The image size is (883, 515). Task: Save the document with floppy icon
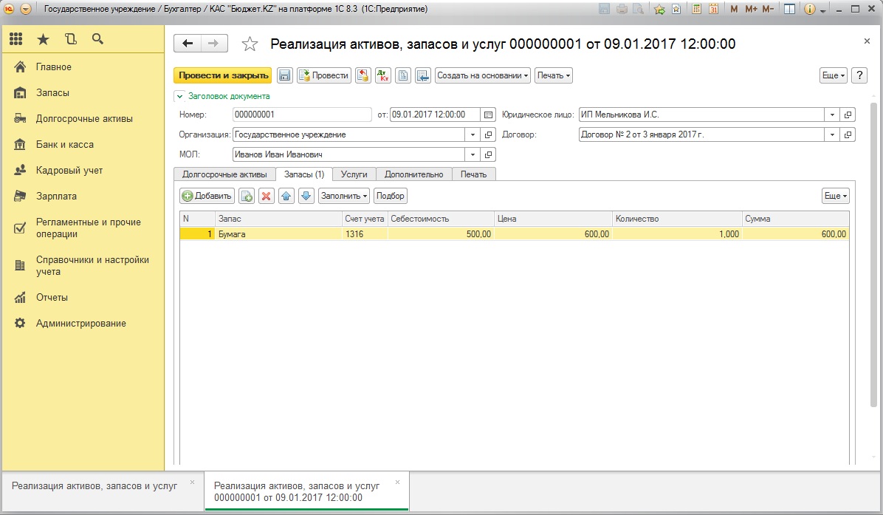[284, 75]
